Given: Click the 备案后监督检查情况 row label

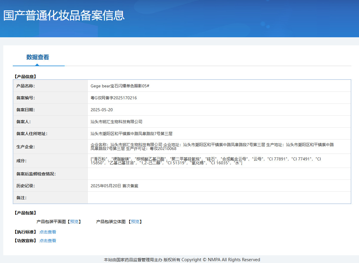Looking at the screenshot, I should point(36,174).
